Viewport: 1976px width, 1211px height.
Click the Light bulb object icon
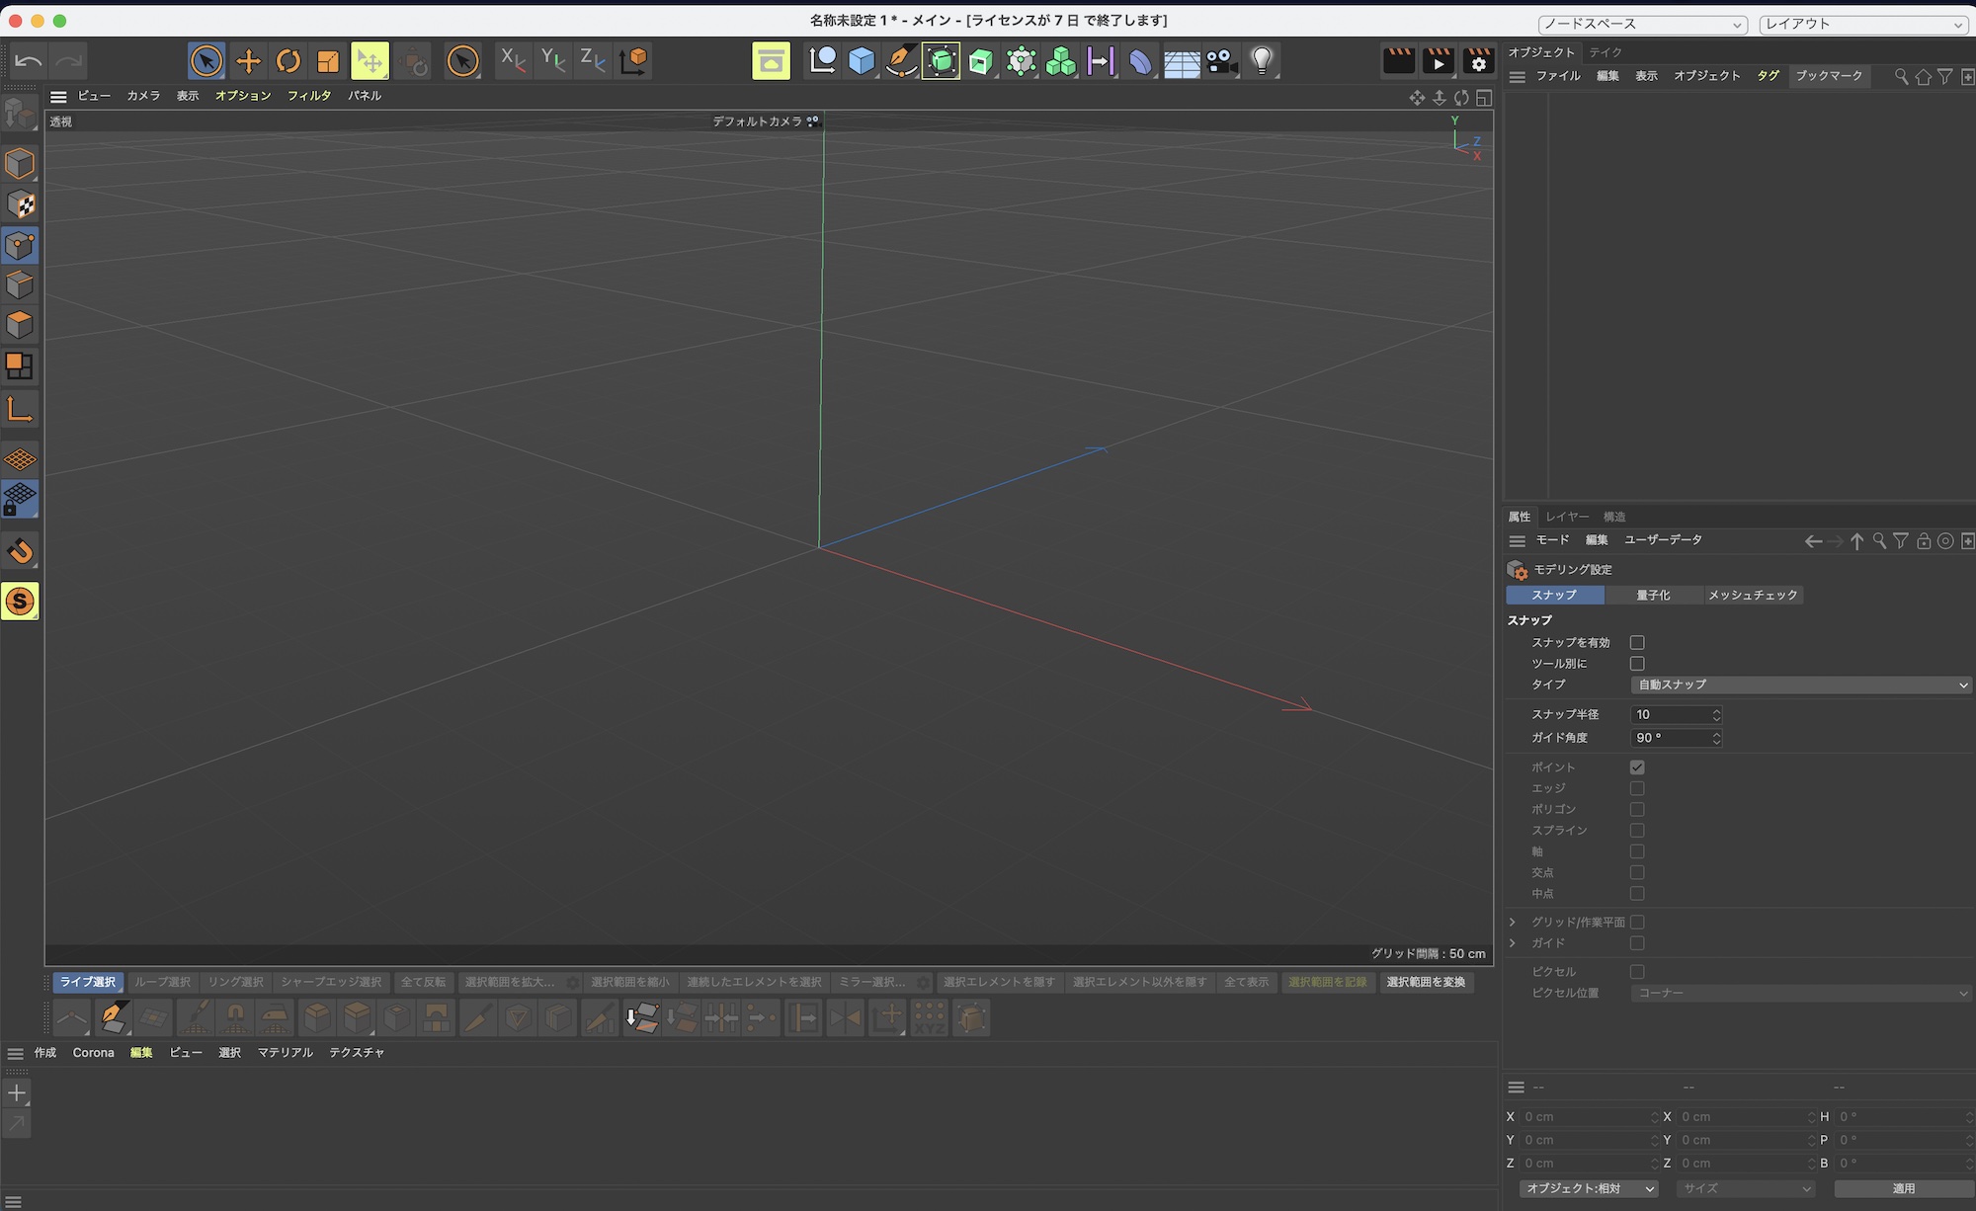(1261, 61)
